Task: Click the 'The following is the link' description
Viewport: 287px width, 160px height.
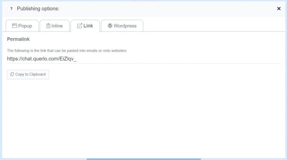Action: [x=67, y=51]
